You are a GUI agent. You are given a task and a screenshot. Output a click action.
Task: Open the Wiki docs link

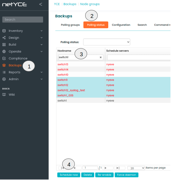(x=12, y=94)
